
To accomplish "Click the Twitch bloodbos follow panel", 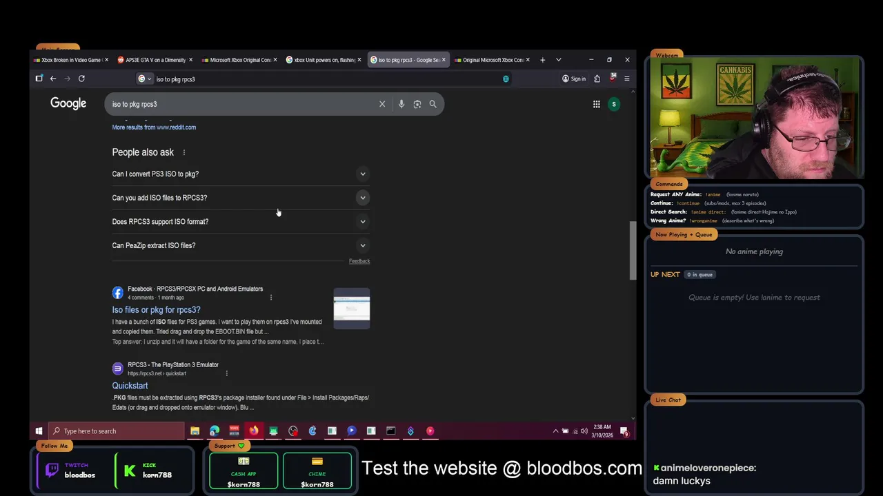I will (x=72, y=471).
